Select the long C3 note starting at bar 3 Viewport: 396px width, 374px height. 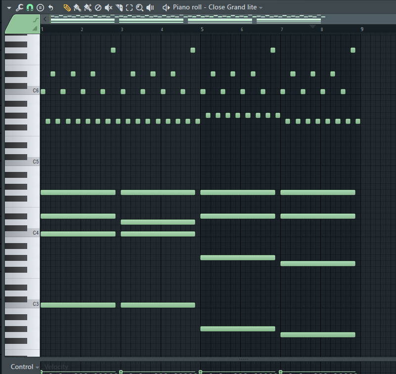(x=158, y=305)
